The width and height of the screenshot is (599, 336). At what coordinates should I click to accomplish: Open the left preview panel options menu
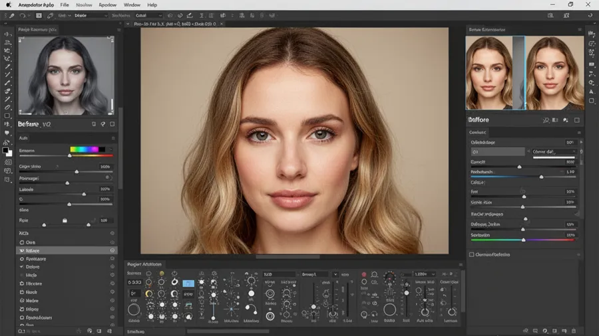tap(118, 29)
